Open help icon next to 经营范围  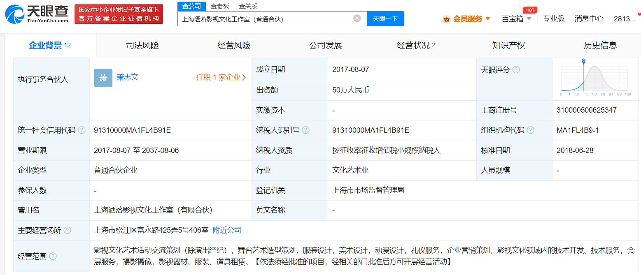pyautogui.click(x=53, y=257)
